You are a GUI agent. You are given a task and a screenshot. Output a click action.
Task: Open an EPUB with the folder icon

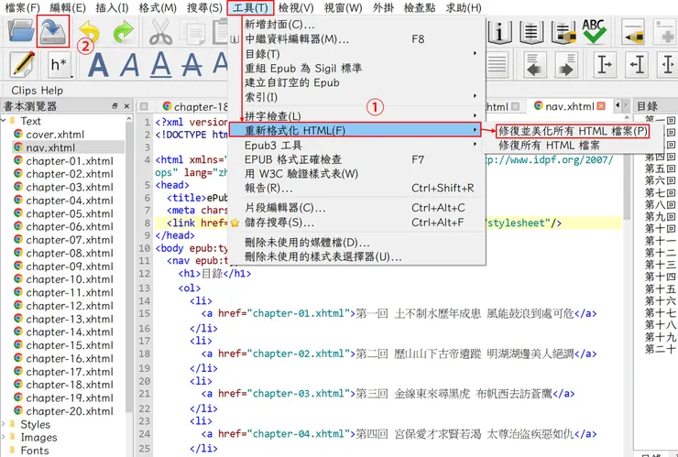[x=21, y=31]
